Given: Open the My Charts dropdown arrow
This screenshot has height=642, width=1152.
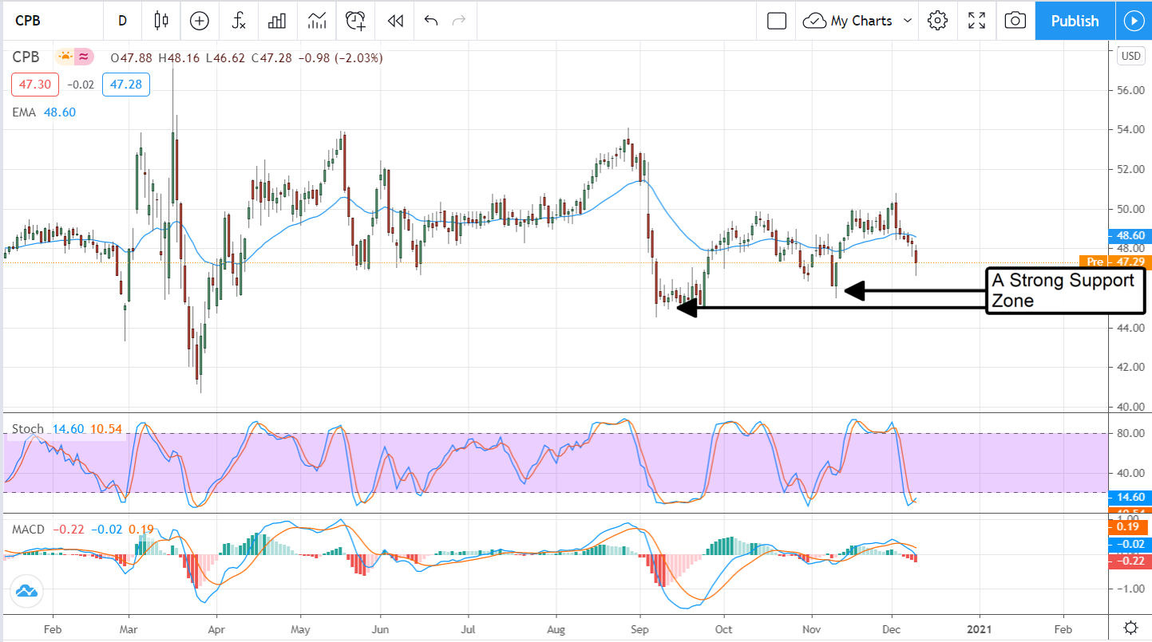Looking at the screenshot, I should pos(907,21).
